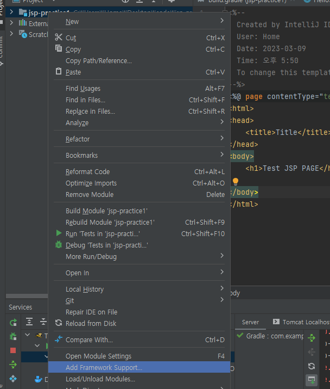Click Load/Unload Modules...

point(139,379)
